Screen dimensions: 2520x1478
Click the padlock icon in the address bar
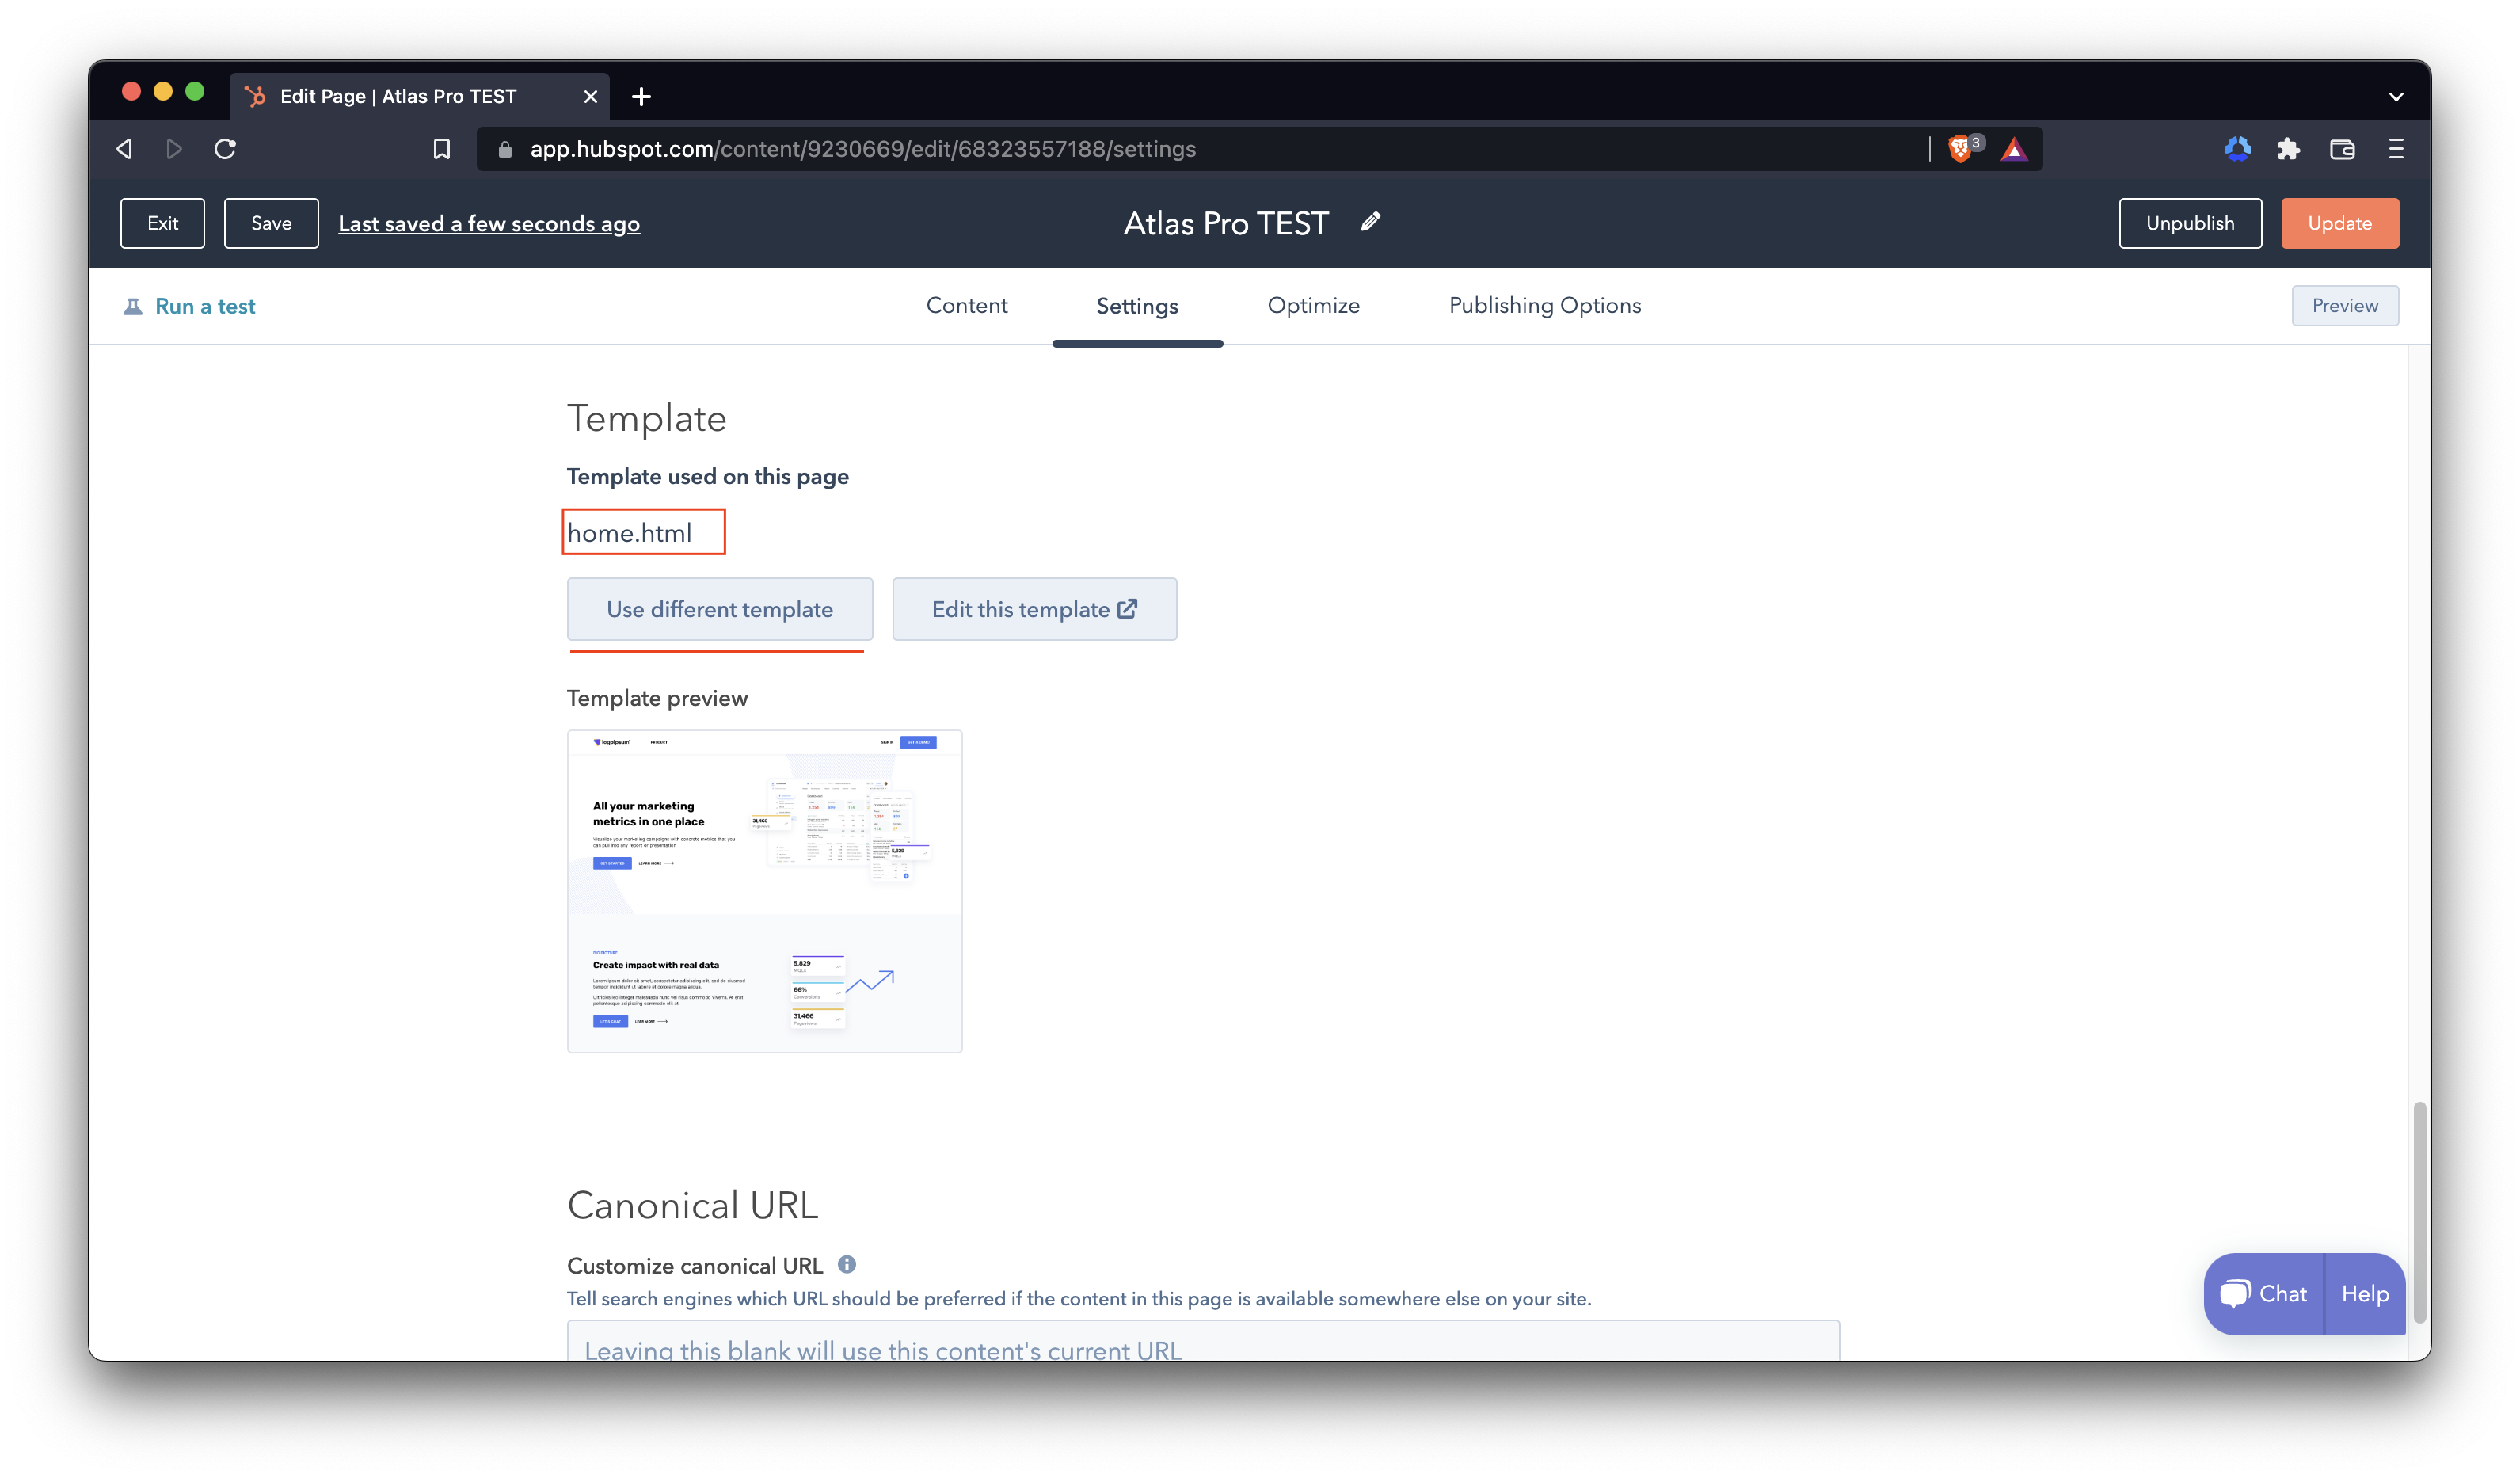coord(505,149)
